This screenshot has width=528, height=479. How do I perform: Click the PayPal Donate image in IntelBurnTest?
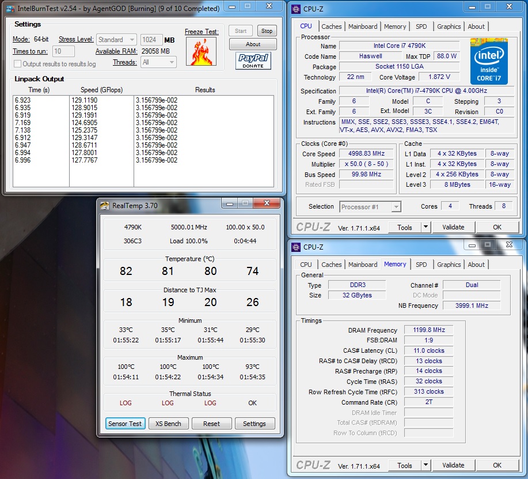(253, 61)
